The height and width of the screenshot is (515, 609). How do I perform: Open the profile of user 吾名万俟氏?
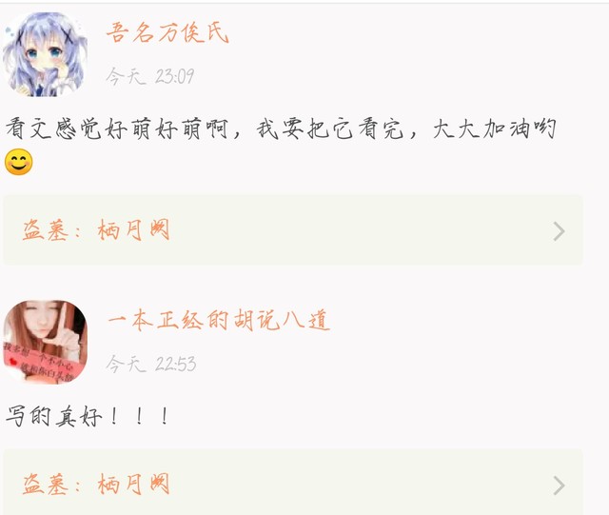tap(167, 32)
